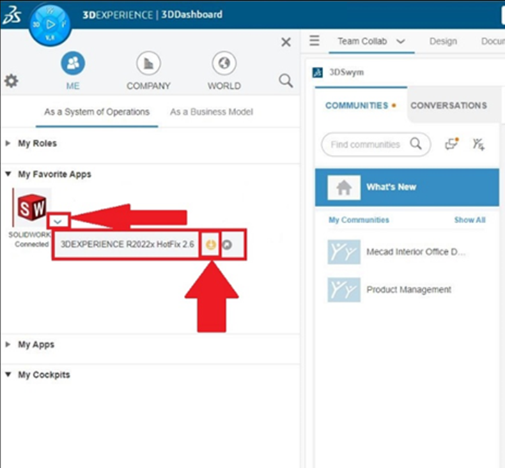Switch to As a Business Model tab
Viewport: 505px width, 468px height.
tap(211, 112)
